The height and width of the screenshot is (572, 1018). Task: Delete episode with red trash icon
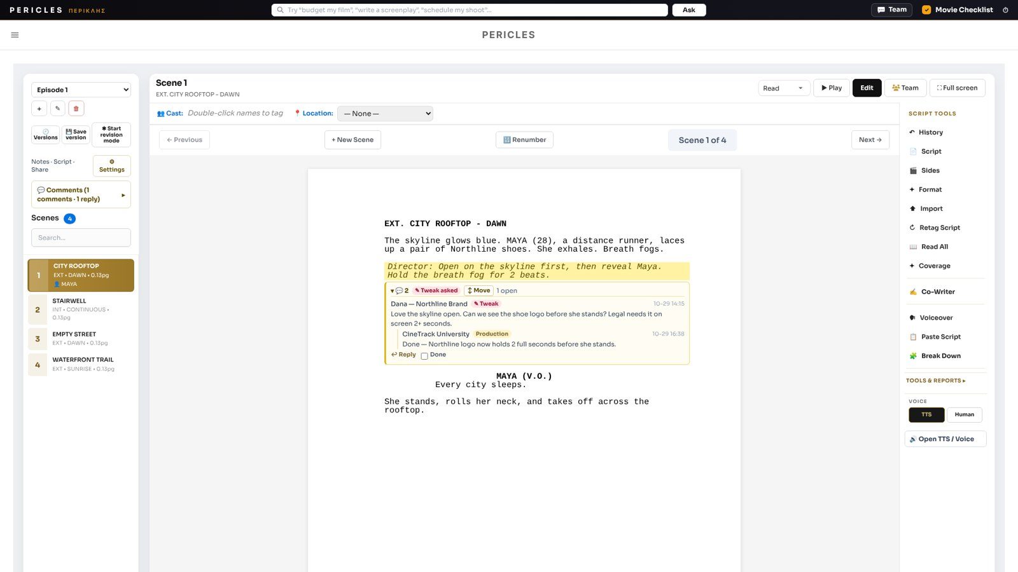(x=76, y=109)
